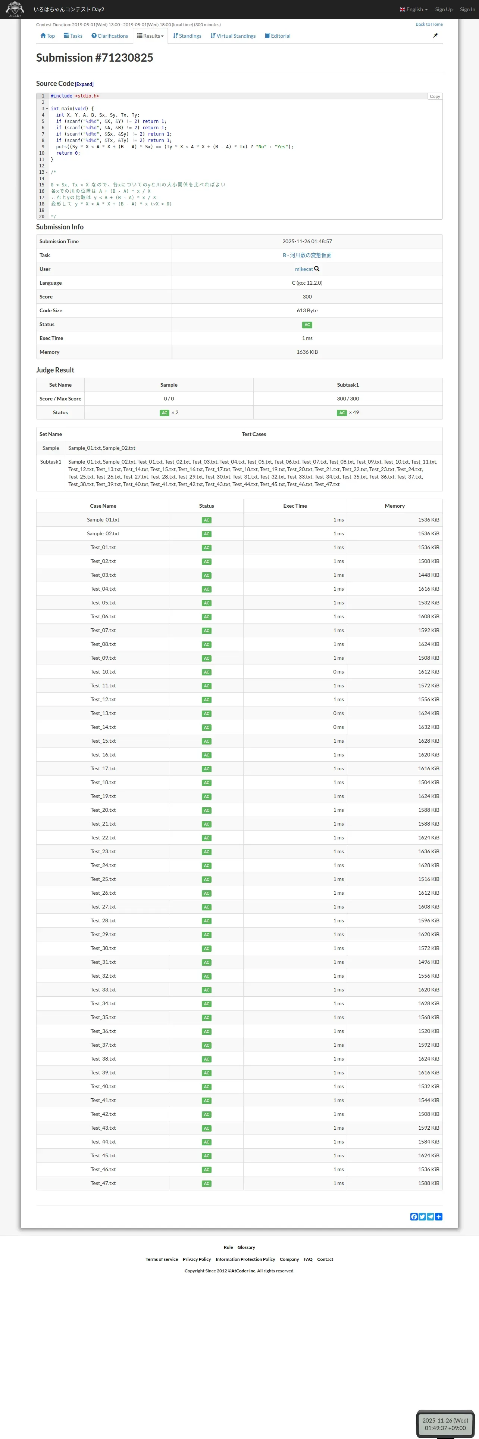Viewport: 479px width, 1439px height.
Task: Open the English language dropdown
Action: pyautogui.click(x=414, y=9)
